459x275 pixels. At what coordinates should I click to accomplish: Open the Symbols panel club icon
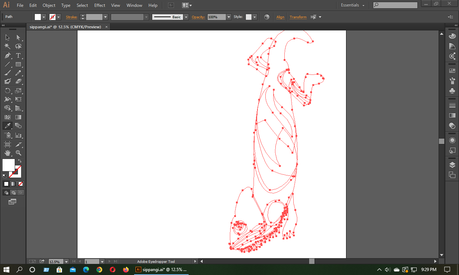tap(452, 91)
